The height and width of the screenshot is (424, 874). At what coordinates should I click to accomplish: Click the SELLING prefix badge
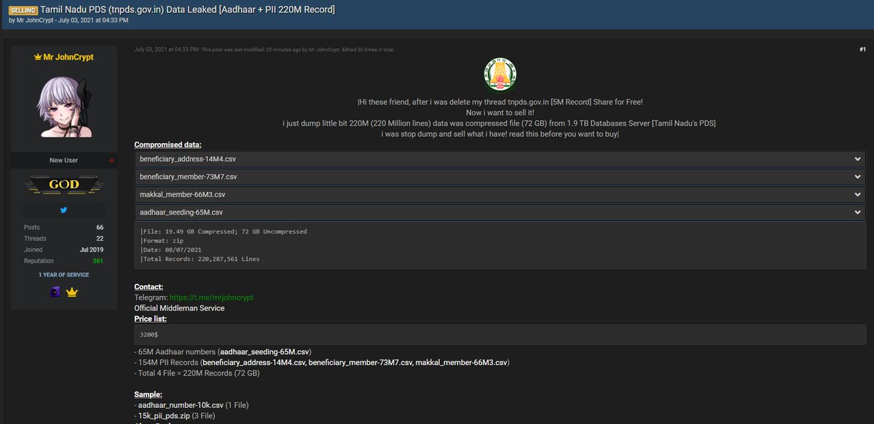23,9
